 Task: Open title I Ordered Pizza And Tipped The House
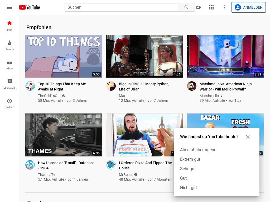(145, 165)
